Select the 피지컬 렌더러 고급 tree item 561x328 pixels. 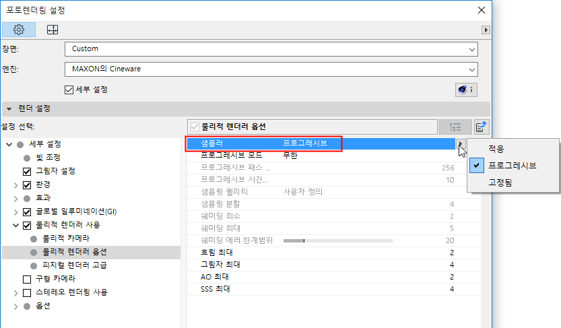pyautogui.click(x=74, y=266)
